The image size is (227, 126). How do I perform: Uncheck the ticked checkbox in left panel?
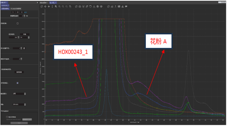pyautogui.click(x=17, y=83)
